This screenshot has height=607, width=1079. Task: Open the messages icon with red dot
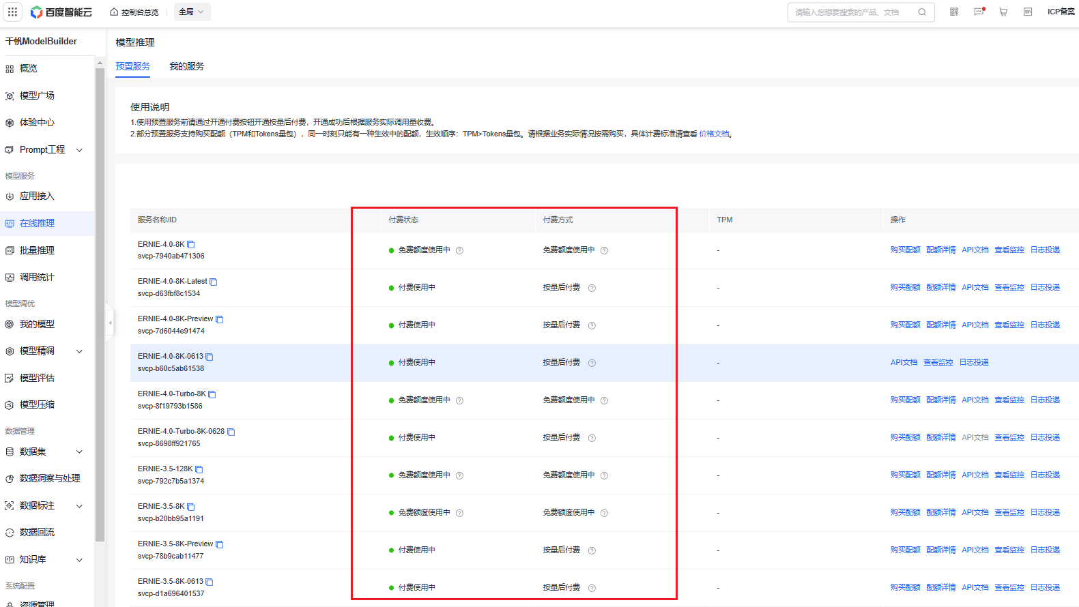click(x=979, y=12)
